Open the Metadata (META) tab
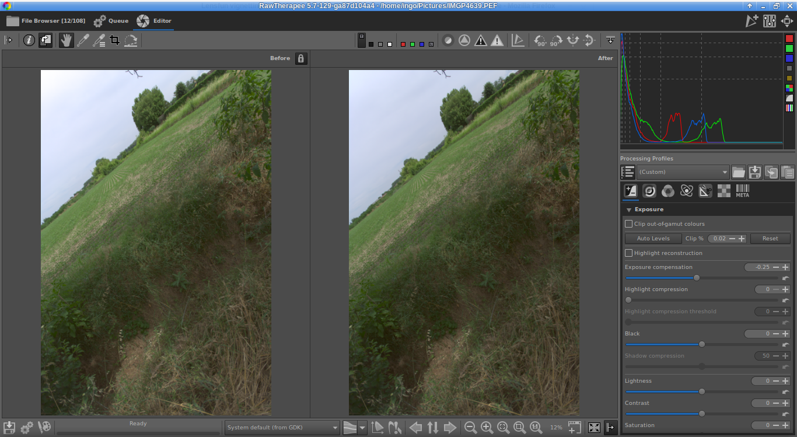The height and width of the screenshot is (437, 797). point(743,191)
